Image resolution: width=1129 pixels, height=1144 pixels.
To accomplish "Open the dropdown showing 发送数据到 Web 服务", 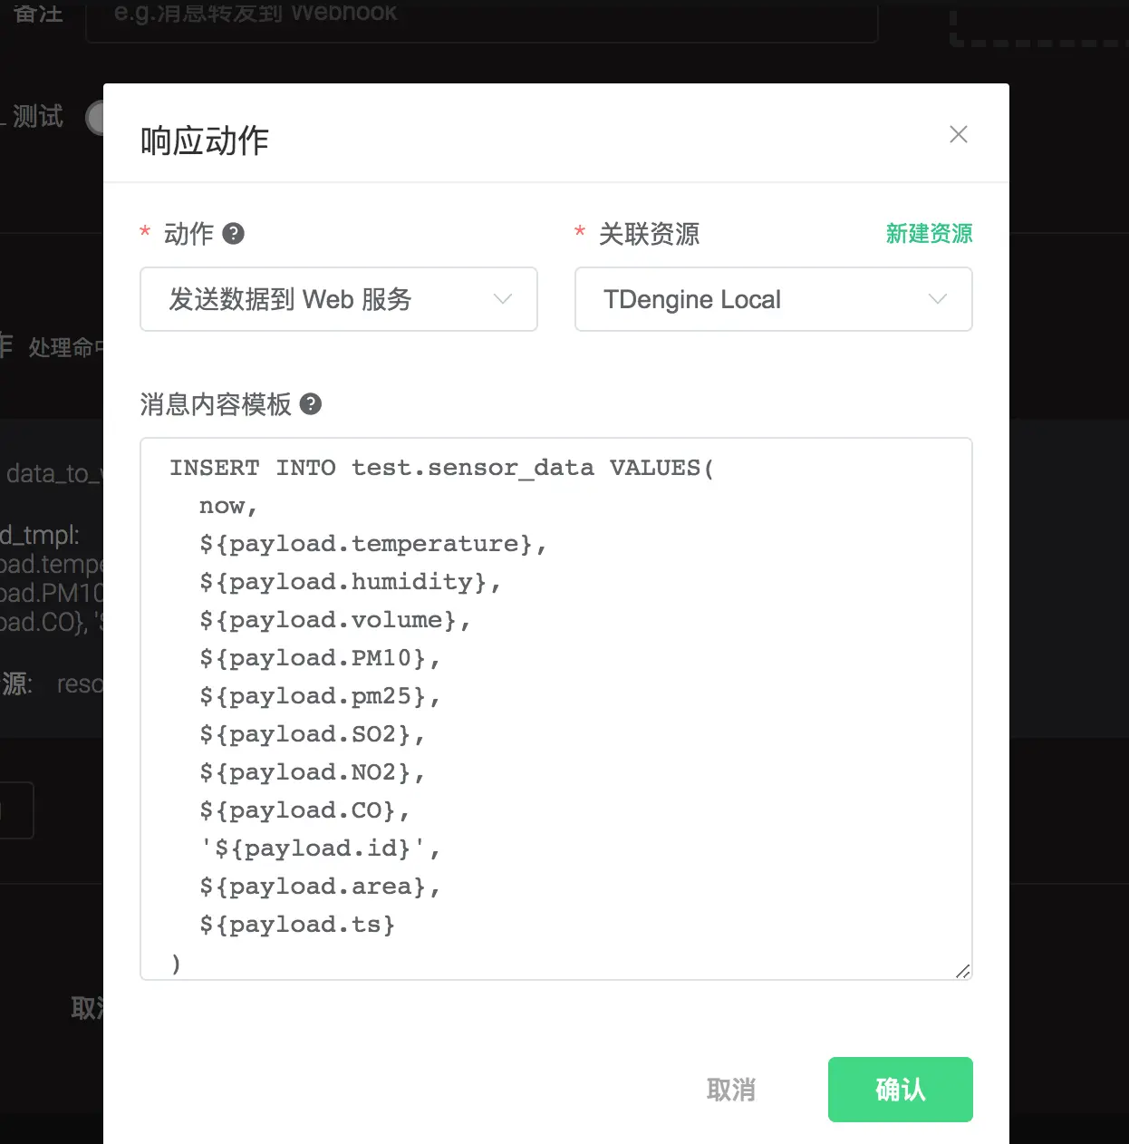I will 339,299.
